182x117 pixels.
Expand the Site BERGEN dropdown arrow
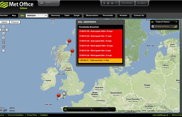pyautogui.click(x=46, y=16)
